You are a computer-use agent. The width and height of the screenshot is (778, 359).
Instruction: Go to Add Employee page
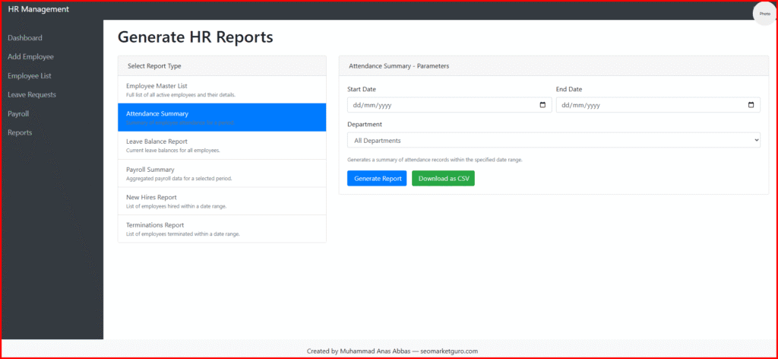[x=30, y=57]
